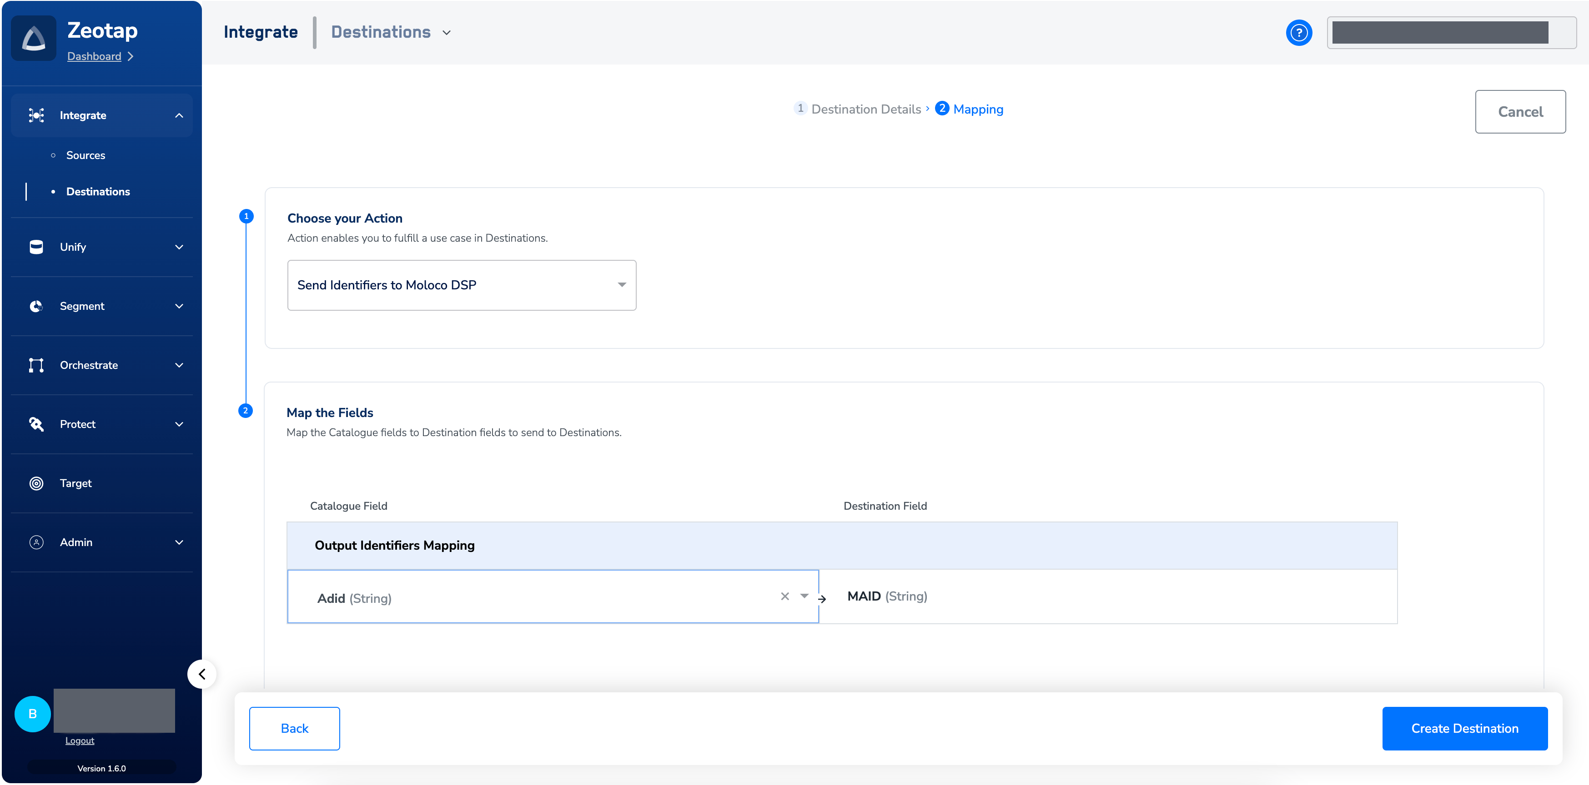Open the Adid catalogue field dropdown arrow
This screenshot has width=1589, height=785.
click(x=805, y=596)
